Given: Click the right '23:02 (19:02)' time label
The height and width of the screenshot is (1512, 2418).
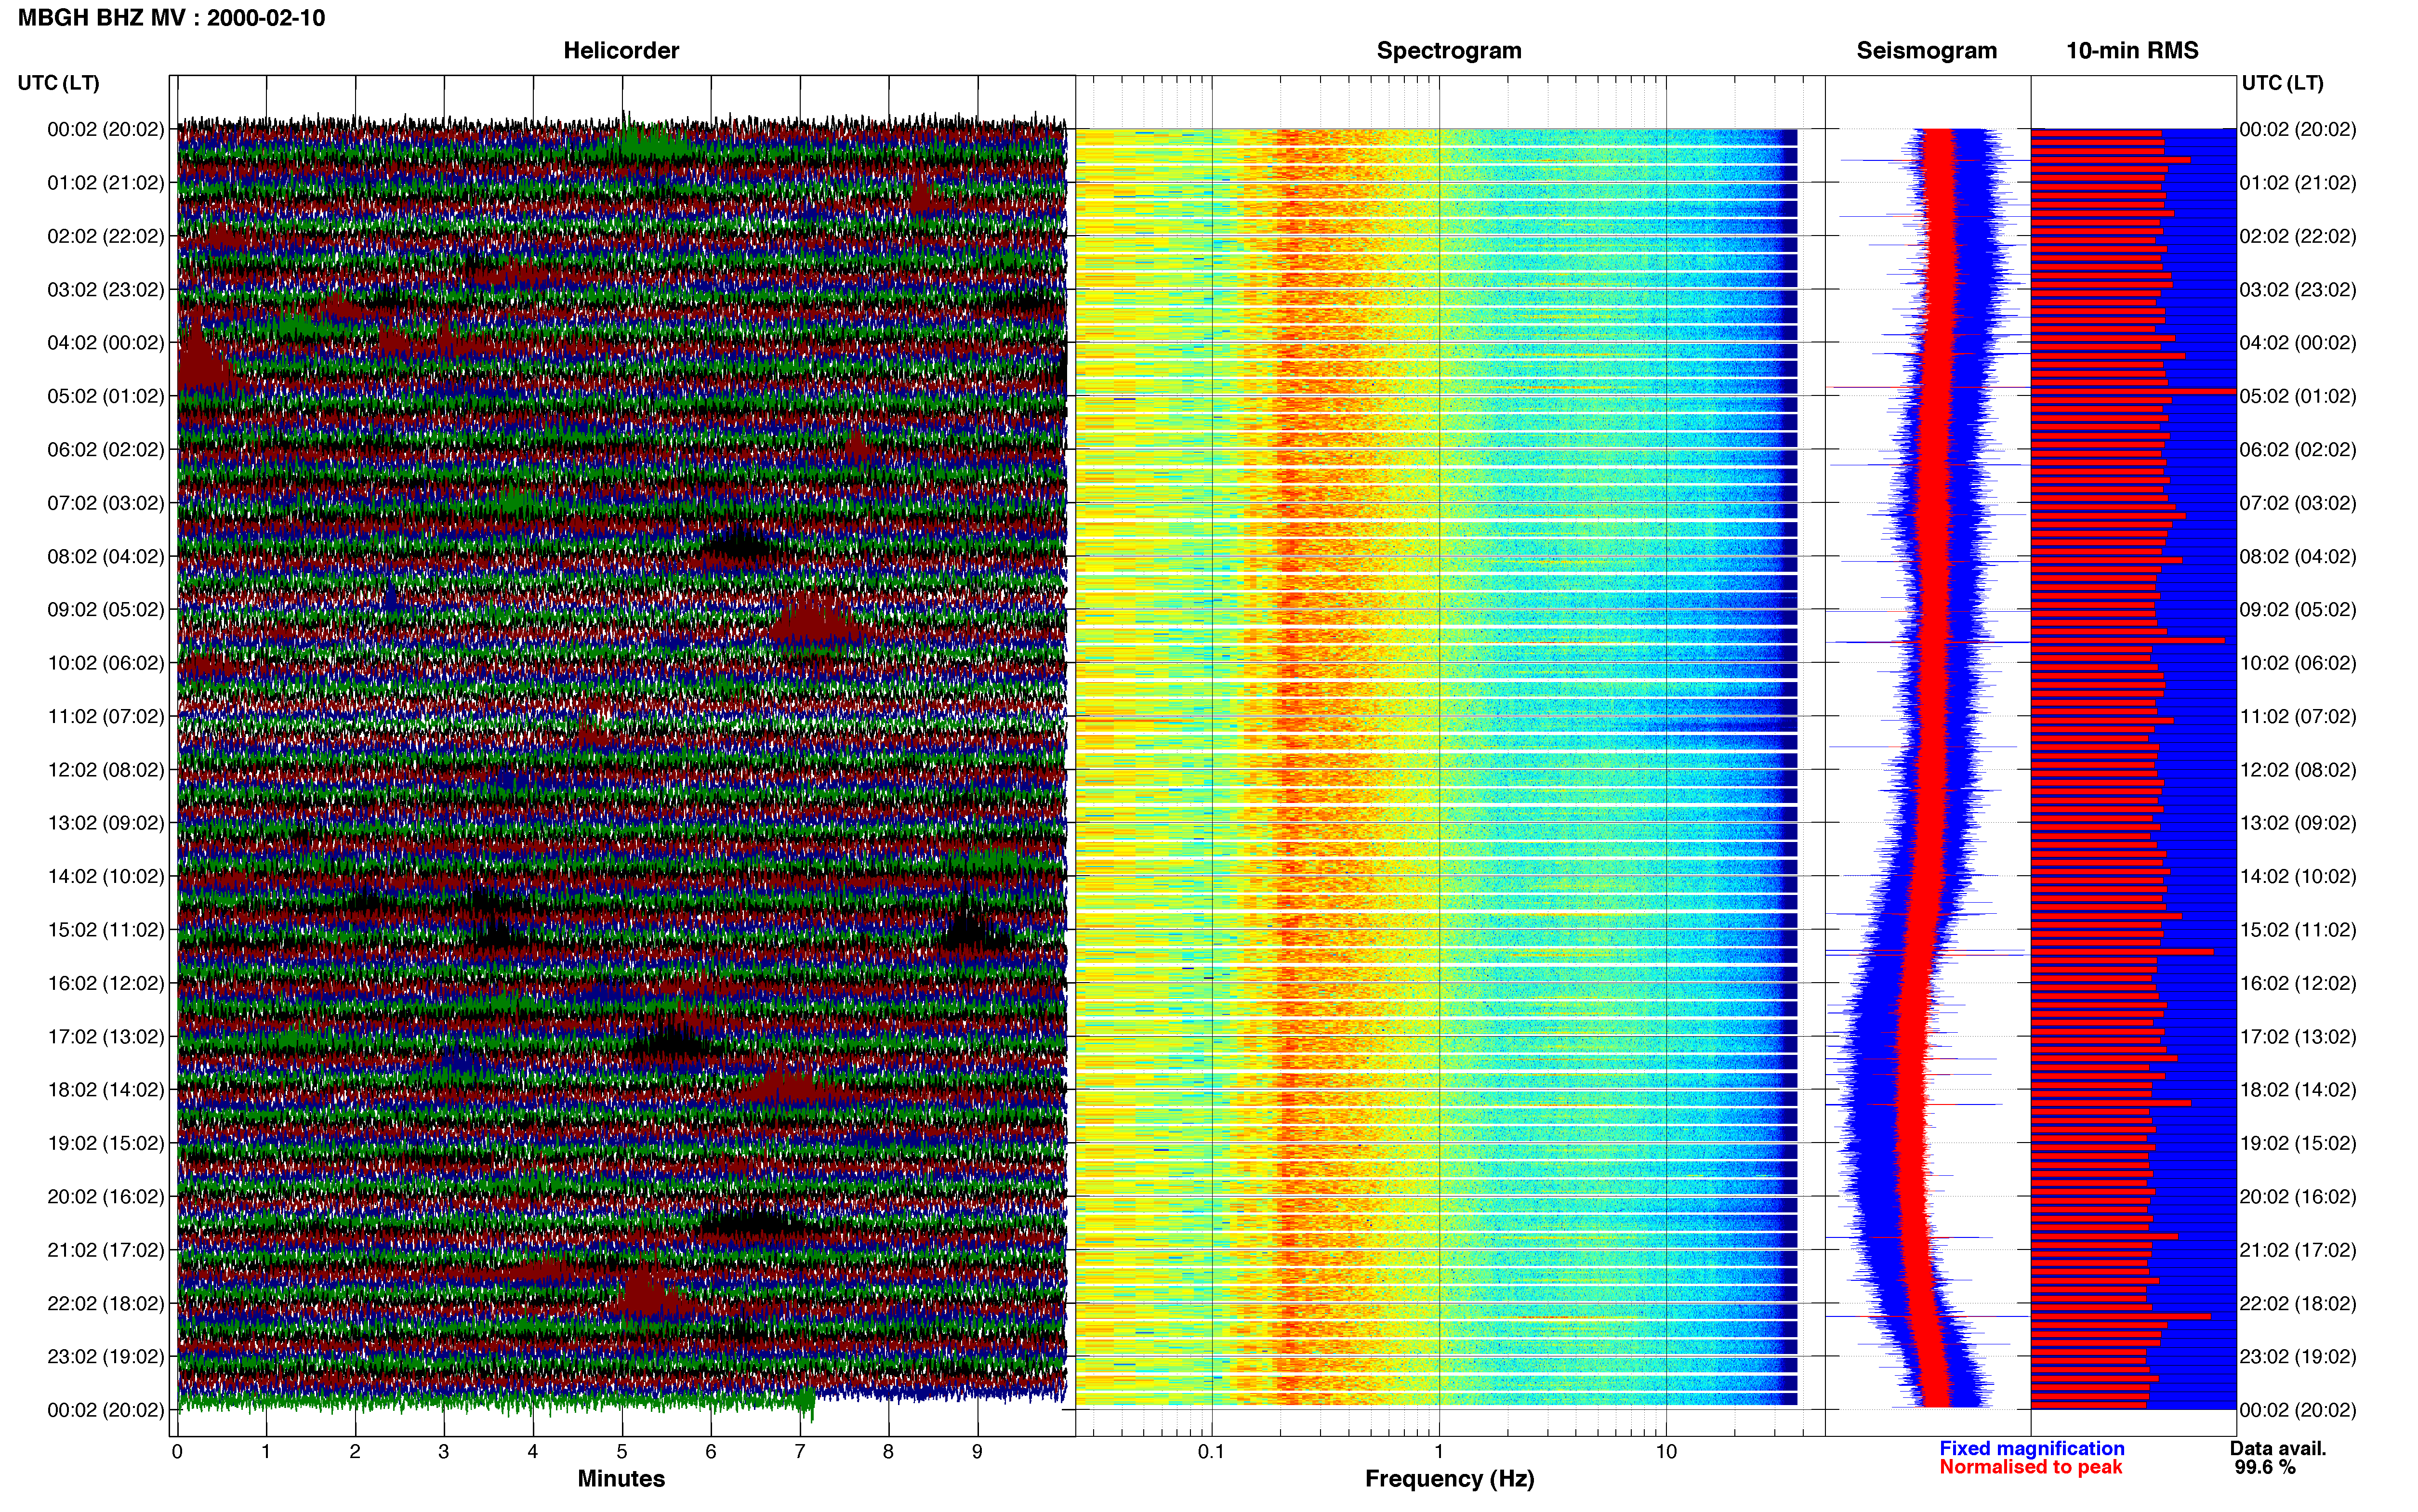Looking at the screenshot, I should click(2298, 1357).
